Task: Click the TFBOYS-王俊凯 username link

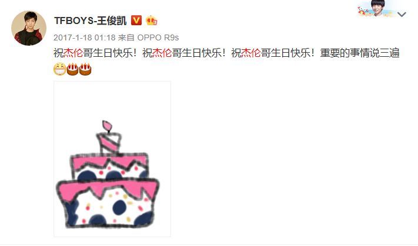Action: [91, 20]
